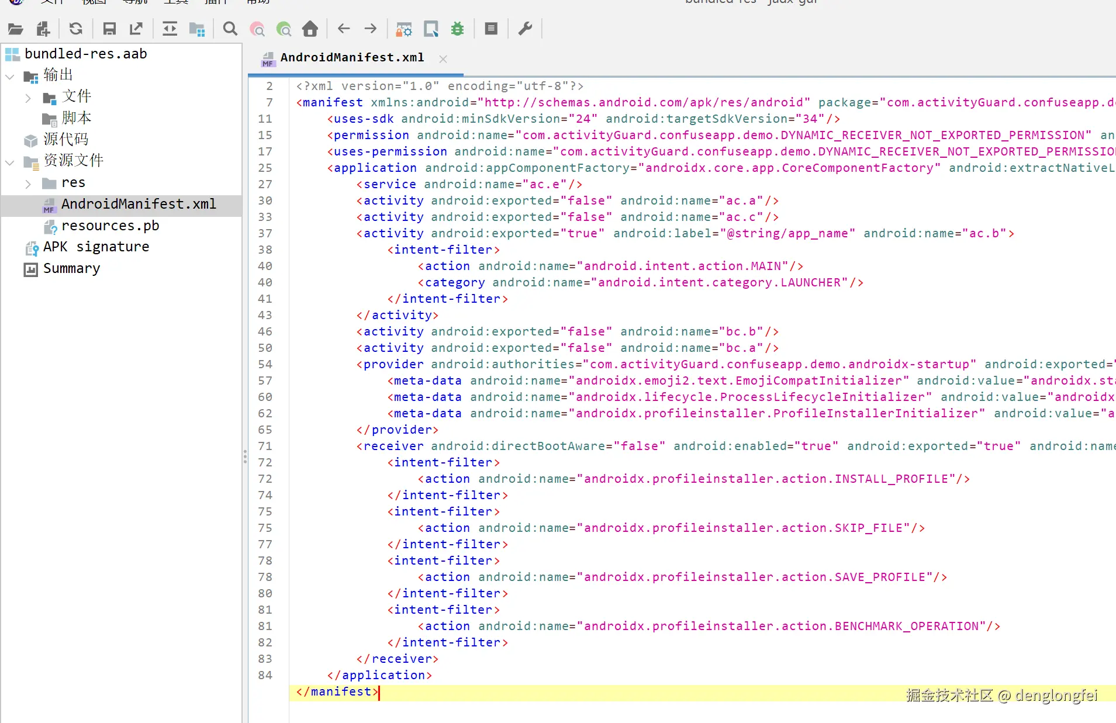Click the home/main activity toolbar icon

click(310, 29)
